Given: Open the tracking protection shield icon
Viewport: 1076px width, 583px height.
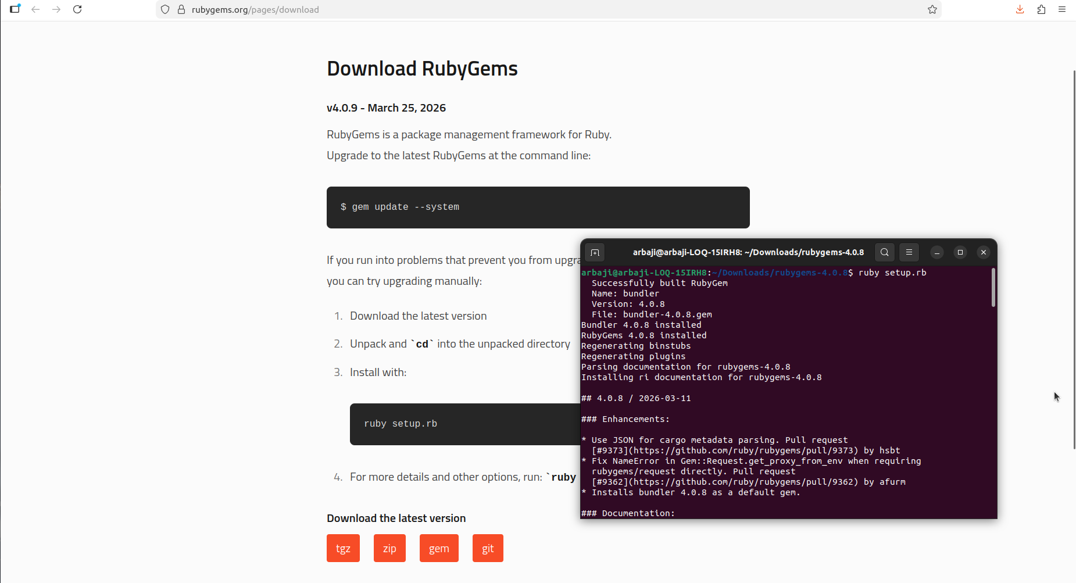Looking at the screenshot, I should tap(165, 9).
